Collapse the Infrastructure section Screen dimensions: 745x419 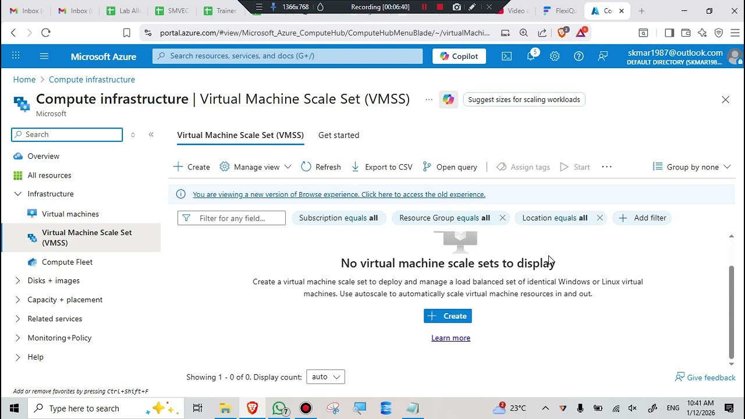click(17, 194)
